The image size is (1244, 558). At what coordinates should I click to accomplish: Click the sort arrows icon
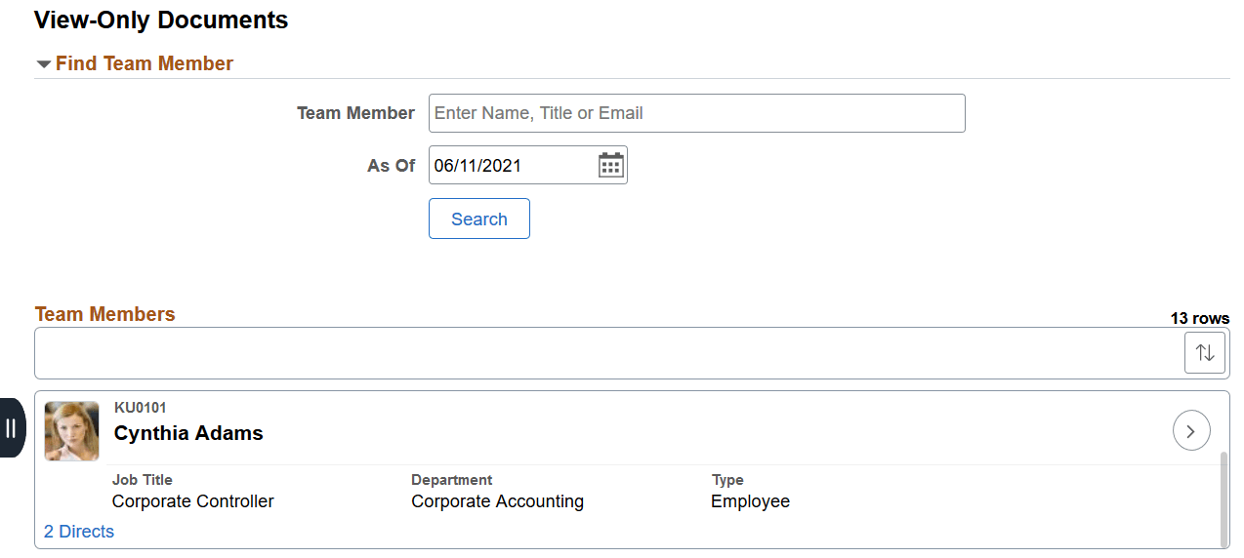tap(1204, 353)
